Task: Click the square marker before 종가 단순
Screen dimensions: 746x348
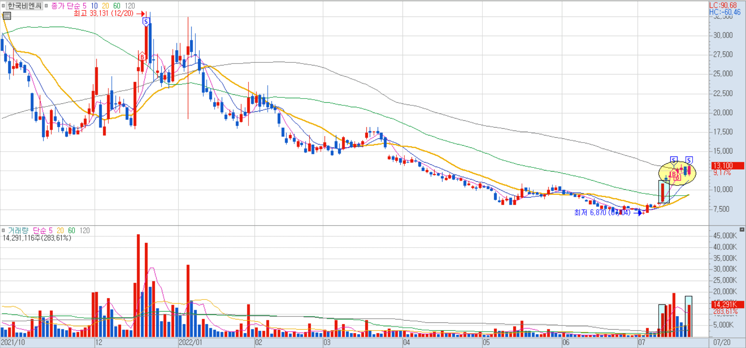Action: (46, 6)
